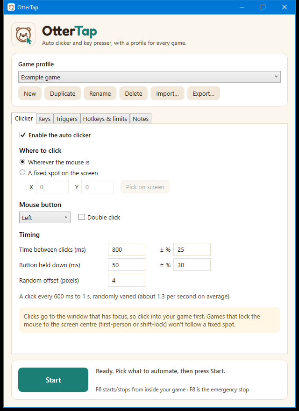Click the Ready status message
Image resolution: width=299 pixels, height=411 pixels.
(x=161, y=371)
